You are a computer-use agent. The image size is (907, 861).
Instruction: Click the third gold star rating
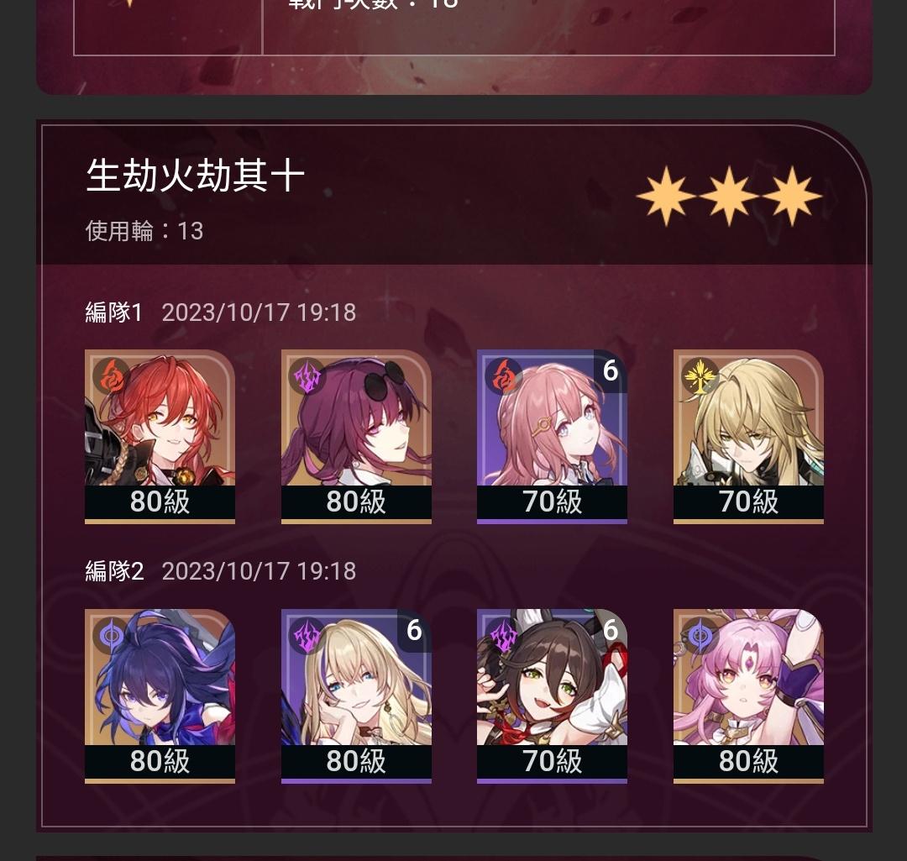[x=791, y=197]
